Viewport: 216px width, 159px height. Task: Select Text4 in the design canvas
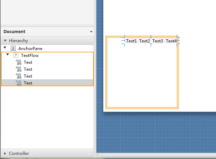[x=171, y=41]
